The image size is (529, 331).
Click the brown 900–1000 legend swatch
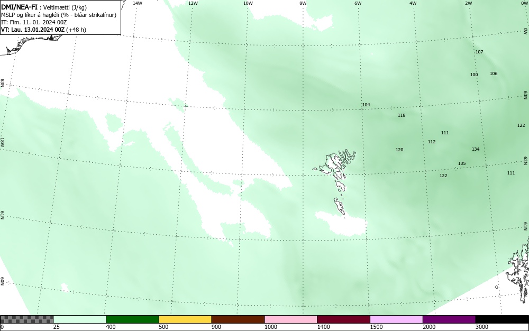click(x=238, y=319)
